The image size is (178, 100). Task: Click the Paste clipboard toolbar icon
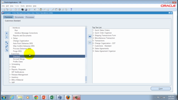coord(41,9)
